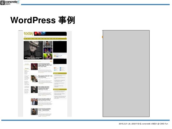Click the Adobe icons banner ad
This screenshot has height=129, width=172.
coord(51,34)
